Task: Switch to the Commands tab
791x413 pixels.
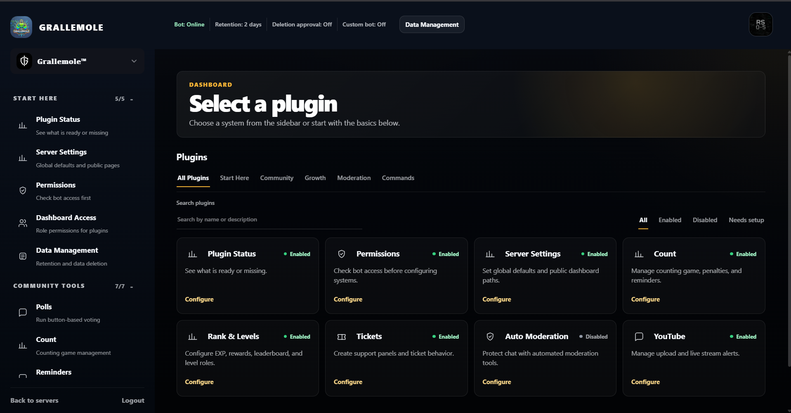Action: [x=398, y=178]
